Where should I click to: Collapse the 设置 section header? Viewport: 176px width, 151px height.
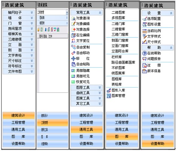tap(158, 13)
